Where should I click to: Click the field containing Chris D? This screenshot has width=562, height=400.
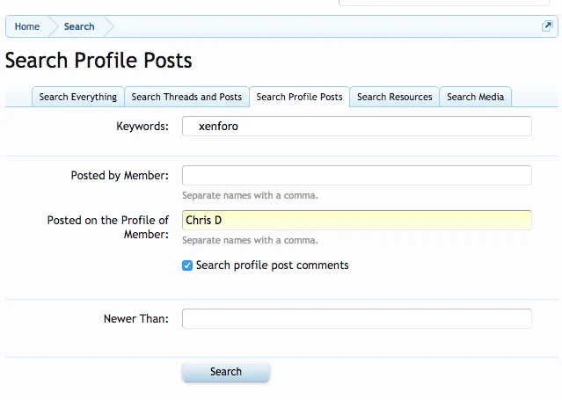[x=356, y=220]
